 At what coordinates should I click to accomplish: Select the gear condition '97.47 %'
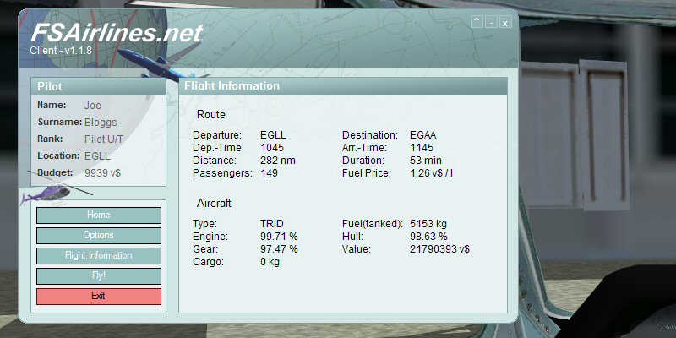point(279,249)
